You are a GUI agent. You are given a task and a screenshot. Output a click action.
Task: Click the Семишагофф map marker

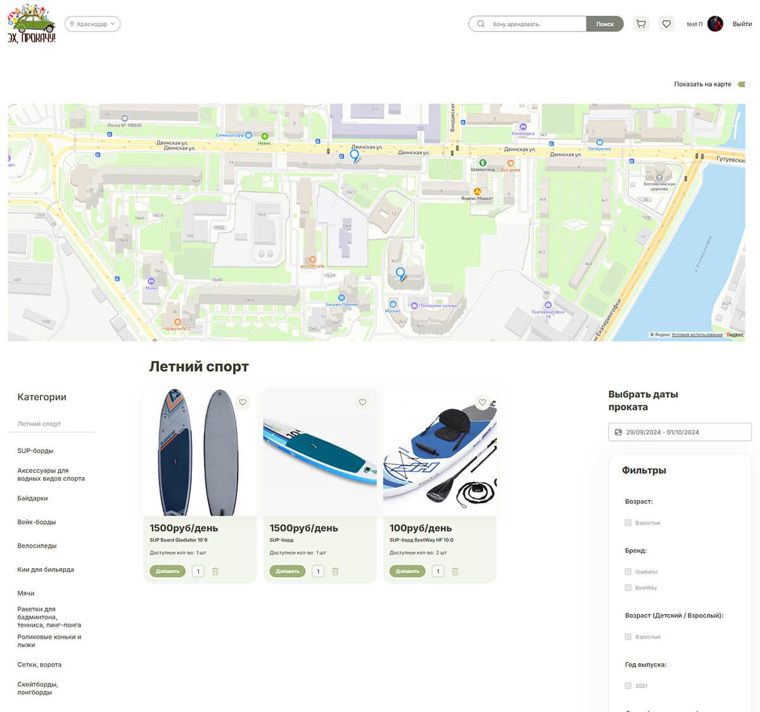[248, 135]
